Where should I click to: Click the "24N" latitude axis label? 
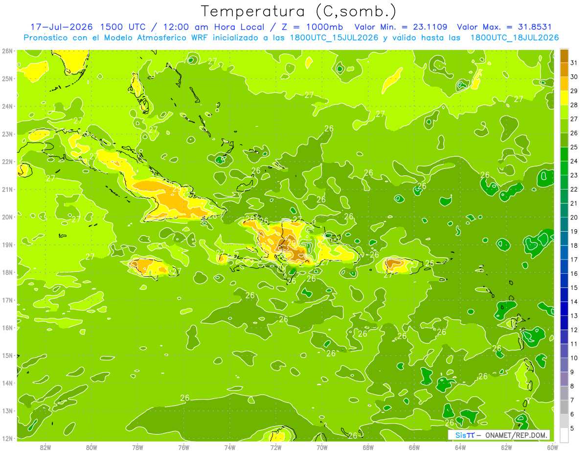[x=7, y=106]
